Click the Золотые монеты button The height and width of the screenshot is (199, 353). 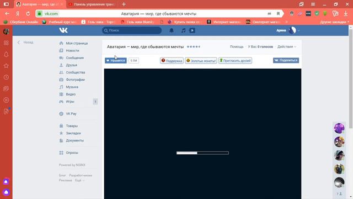click(201, 60)
